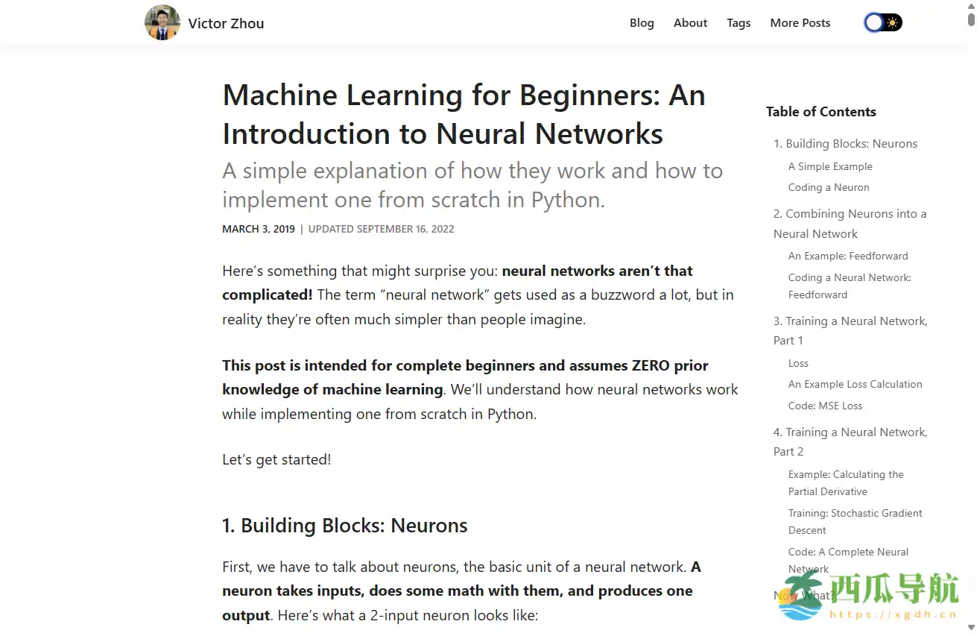Open Training: Stochastic Gradient Descent section
The width and height of the screenshot is (977, 633).
pyautogui.click(x=855, y=521)
